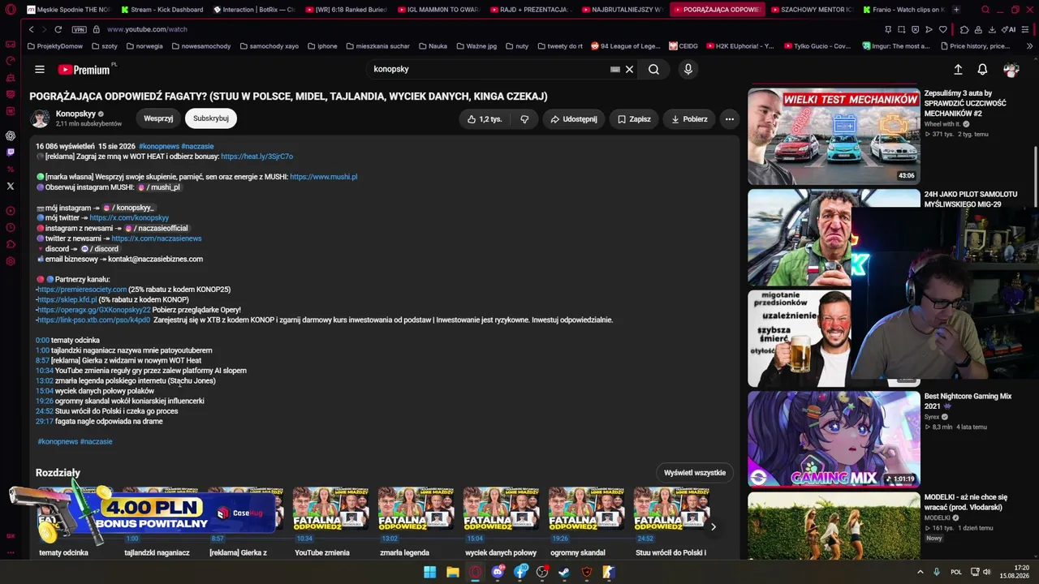
Task: Download the video with Pobierz
Action: [x=689, y=119]
